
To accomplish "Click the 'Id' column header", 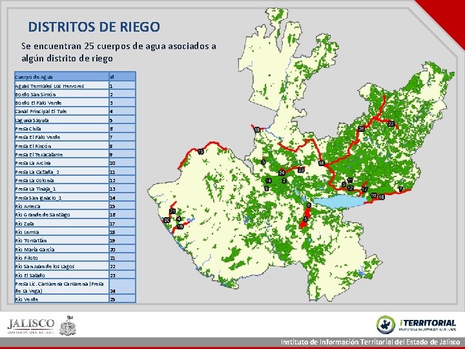I will (x=123, y=76).
